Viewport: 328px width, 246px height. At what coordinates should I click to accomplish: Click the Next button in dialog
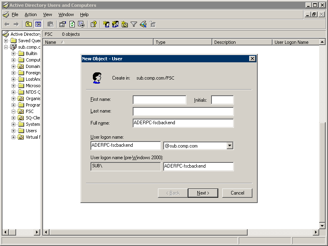(x=203, y=193)
